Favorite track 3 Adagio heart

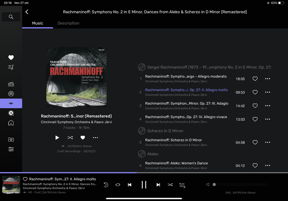(255, 106)
